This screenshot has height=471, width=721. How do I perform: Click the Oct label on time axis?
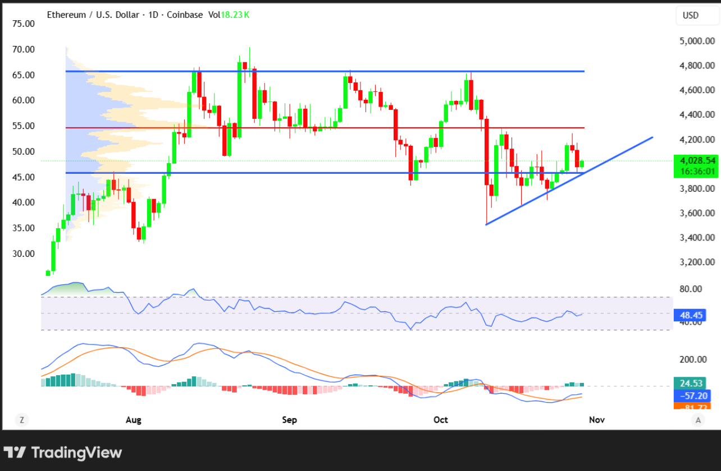pos(441,420)
